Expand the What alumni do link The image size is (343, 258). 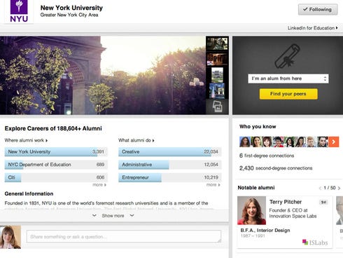(x=136, y=140)
